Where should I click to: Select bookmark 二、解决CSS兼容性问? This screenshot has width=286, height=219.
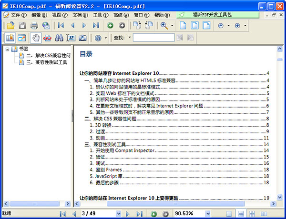pos(48,55)
